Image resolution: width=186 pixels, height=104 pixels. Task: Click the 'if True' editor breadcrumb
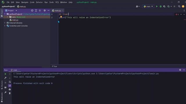(54, 66)
